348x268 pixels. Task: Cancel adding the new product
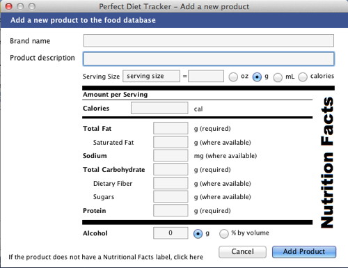point(242,252)
